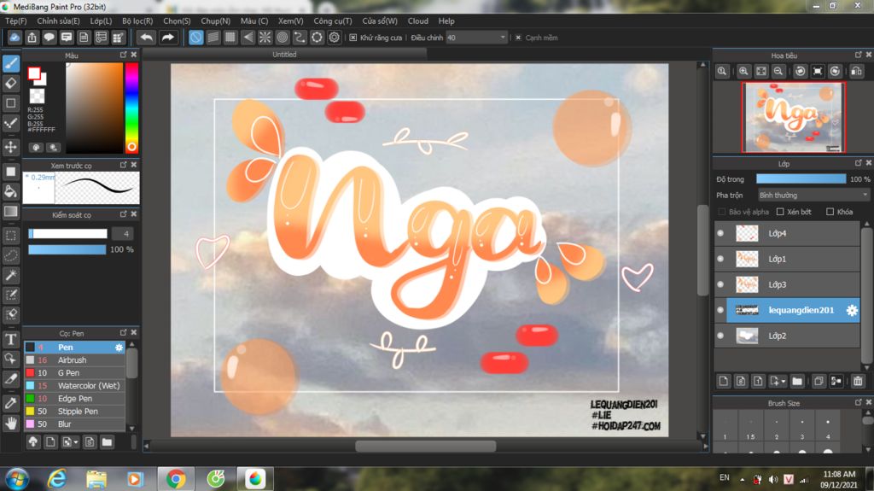Open the Công cụ(T) menu
Viewport: 874px width, 491px height.
point(333,20)
